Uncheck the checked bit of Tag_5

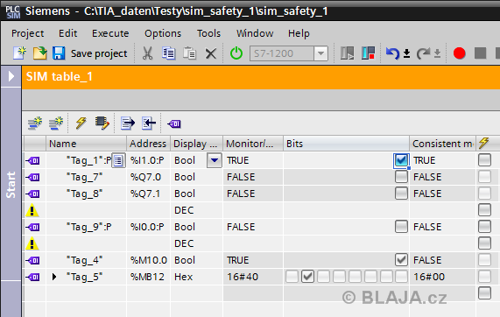307,277
